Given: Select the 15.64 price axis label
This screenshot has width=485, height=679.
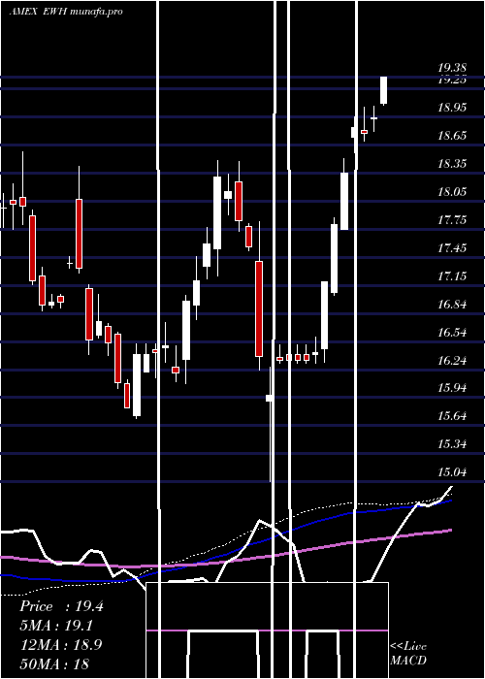Looking at the screenshot, I should click(x=452, y=416).
